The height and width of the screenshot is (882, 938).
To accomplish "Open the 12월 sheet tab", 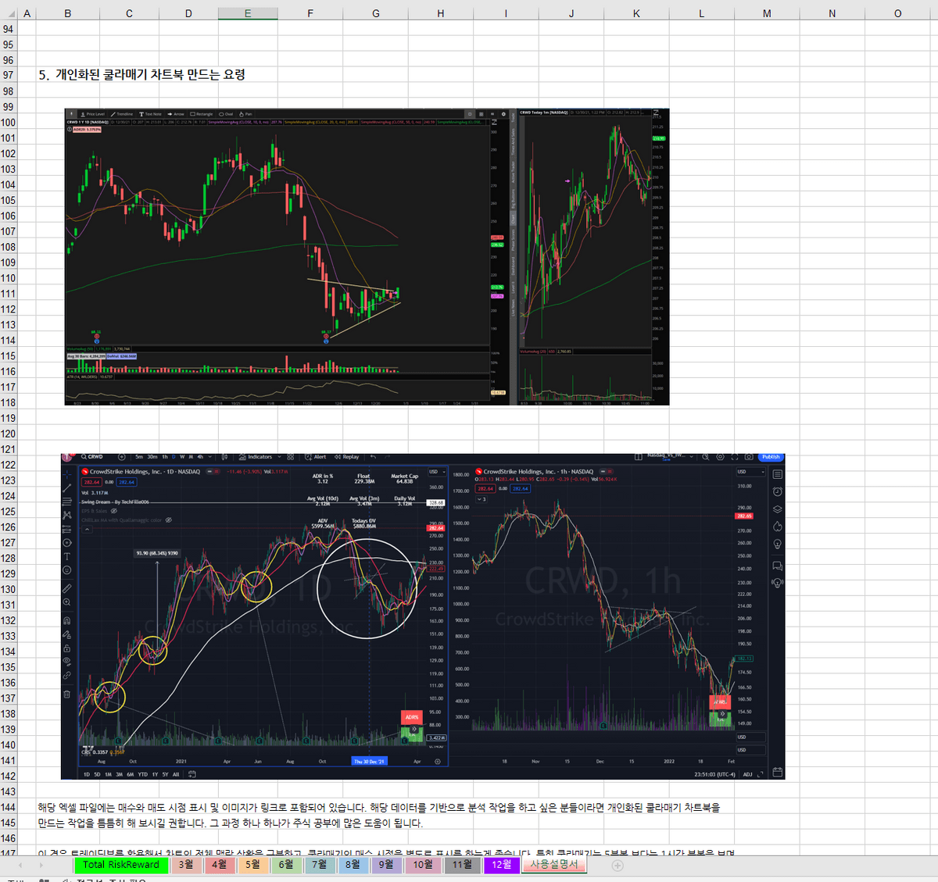I will tap(501, 865).
